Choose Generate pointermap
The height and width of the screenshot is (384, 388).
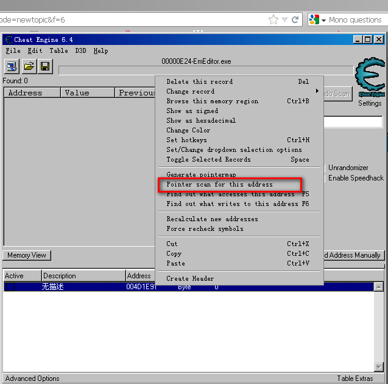(x=239, y=174)
